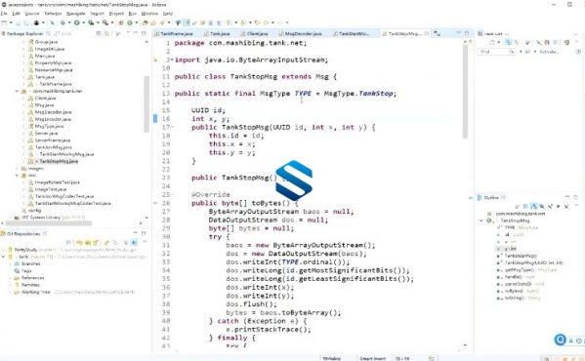Select MsgEncoder.java in Package Explorer

point(53,119)
